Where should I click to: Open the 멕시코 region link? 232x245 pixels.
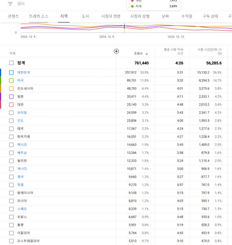point(22,145)
